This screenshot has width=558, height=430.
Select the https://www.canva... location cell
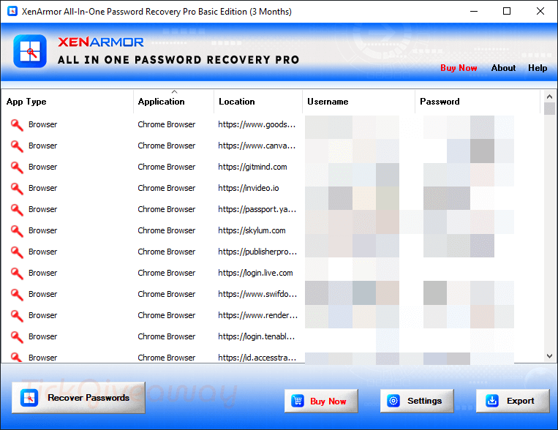pos(257,146)
